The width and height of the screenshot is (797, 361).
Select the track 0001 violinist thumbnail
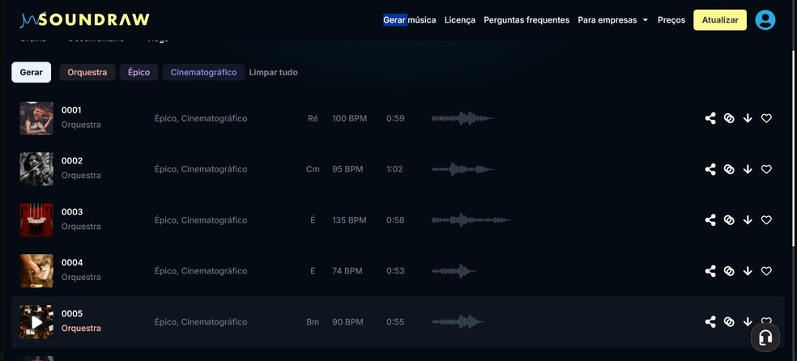pyautogui.click(x=36, y=118)
